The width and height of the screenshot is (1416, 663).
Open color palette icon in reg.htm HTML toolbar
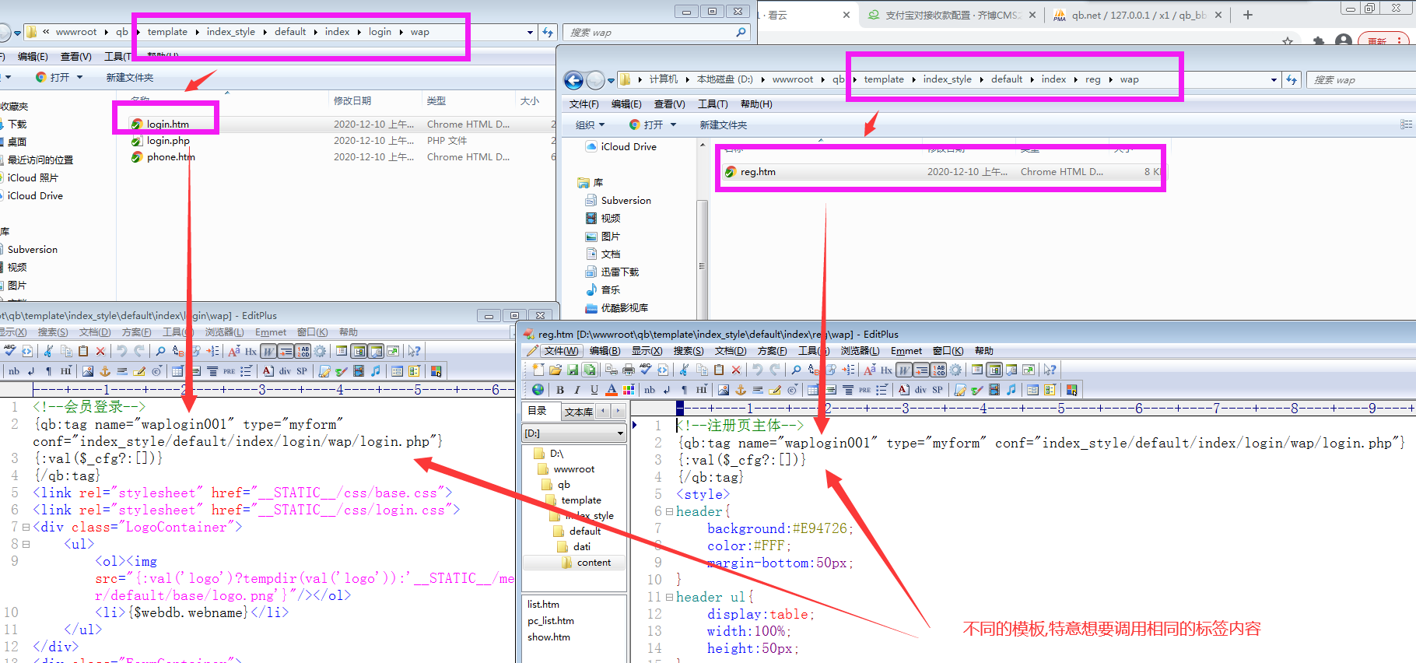[x=629, y=390]
